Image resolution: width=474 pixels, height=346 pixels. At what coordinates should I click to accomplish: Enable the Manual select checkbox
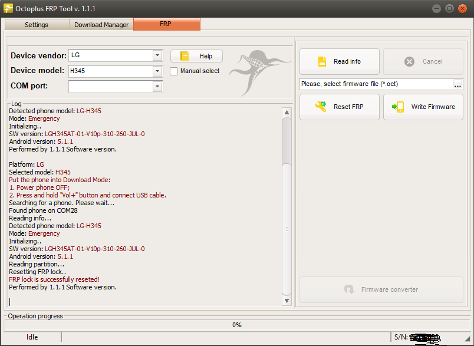174,71
